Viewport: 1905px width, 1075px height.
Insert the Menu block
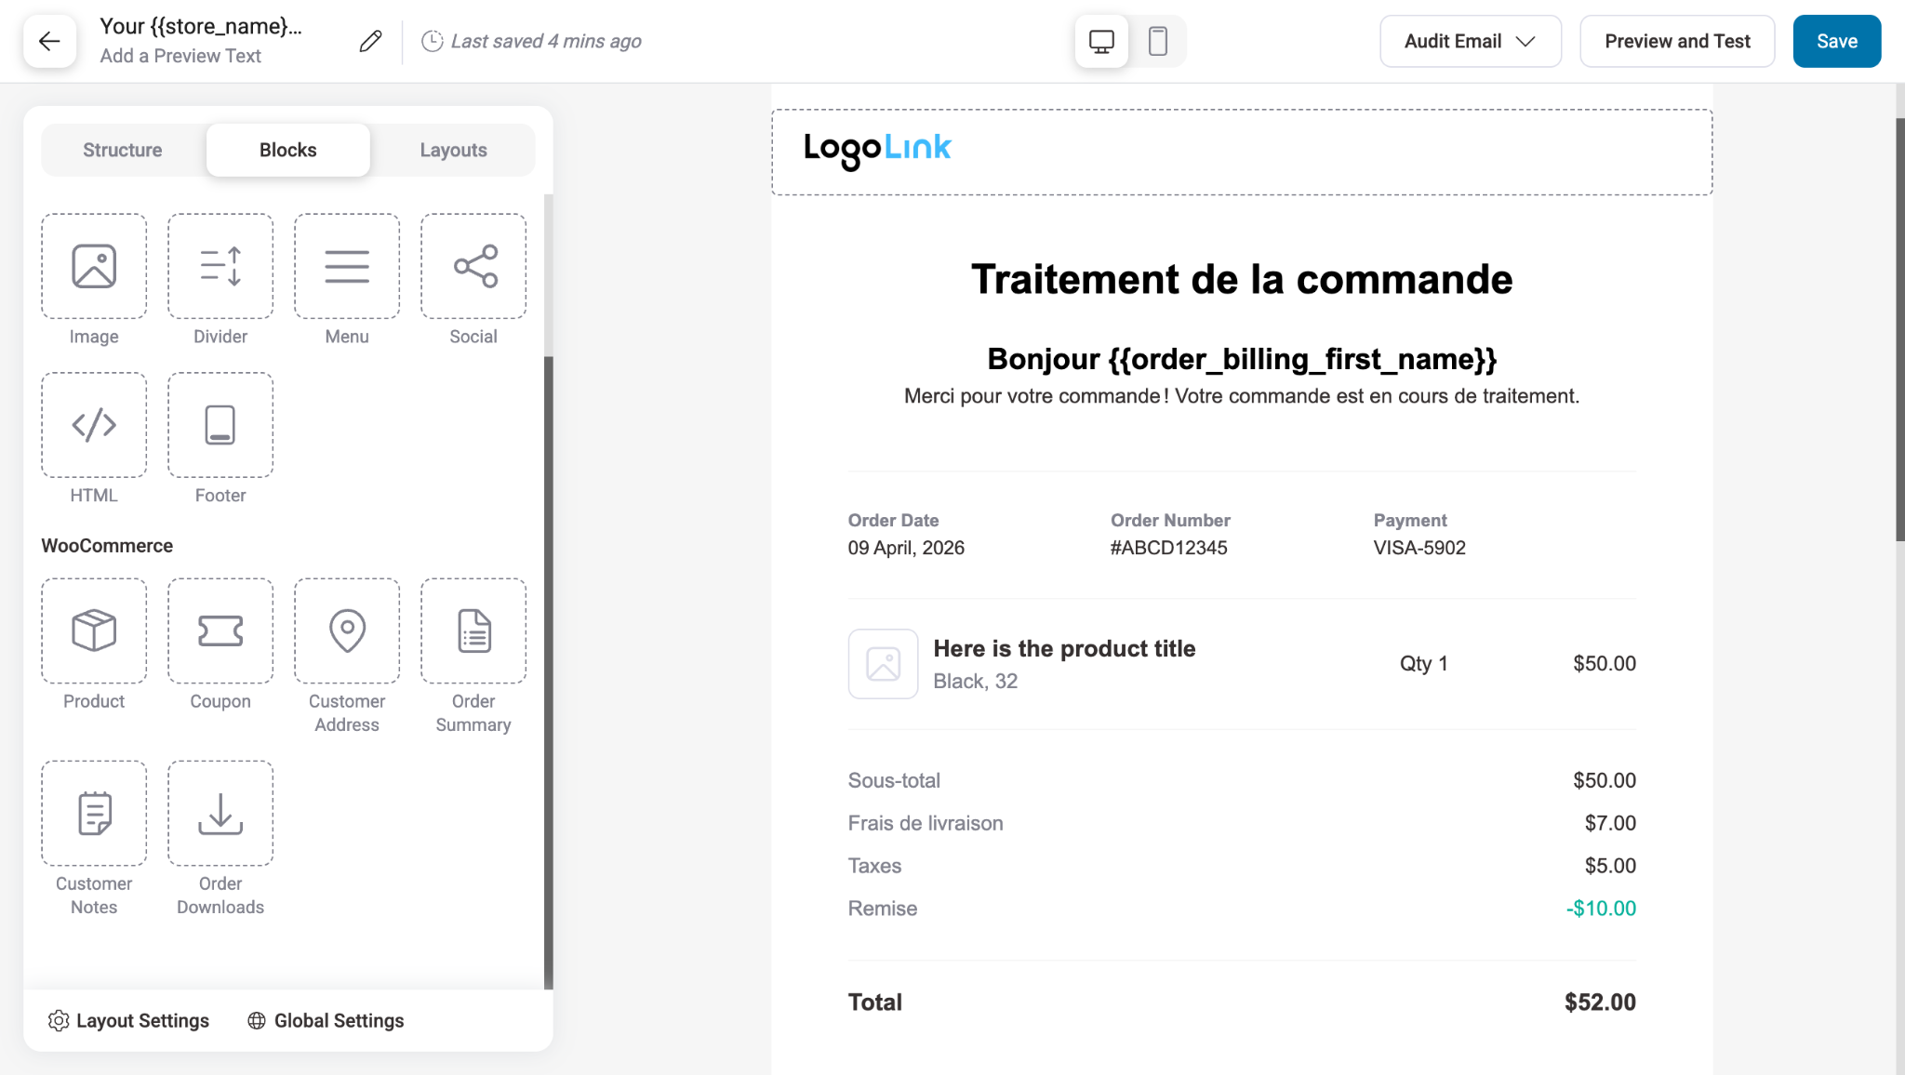(346, 266)
